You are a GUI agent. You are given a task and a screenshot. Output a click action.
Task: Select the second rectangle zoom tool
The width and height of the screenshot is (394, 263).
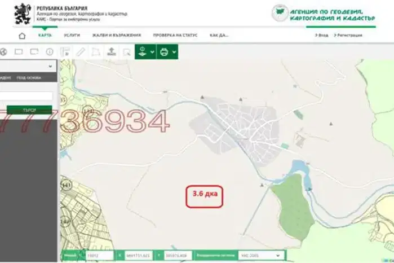[x=34, y=52]
